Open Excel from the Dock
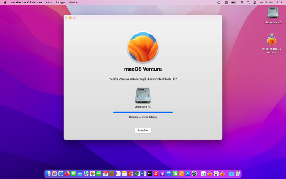Image resolution: width=286 pixels, height=179 pixels. 137,174
